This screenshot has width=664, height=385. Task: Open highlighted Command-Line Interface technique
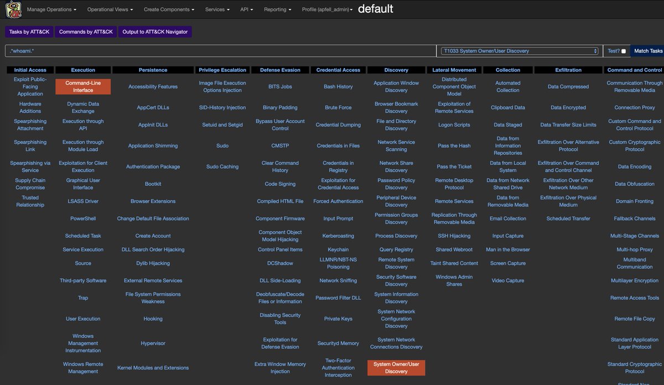(x=83, y=87)
